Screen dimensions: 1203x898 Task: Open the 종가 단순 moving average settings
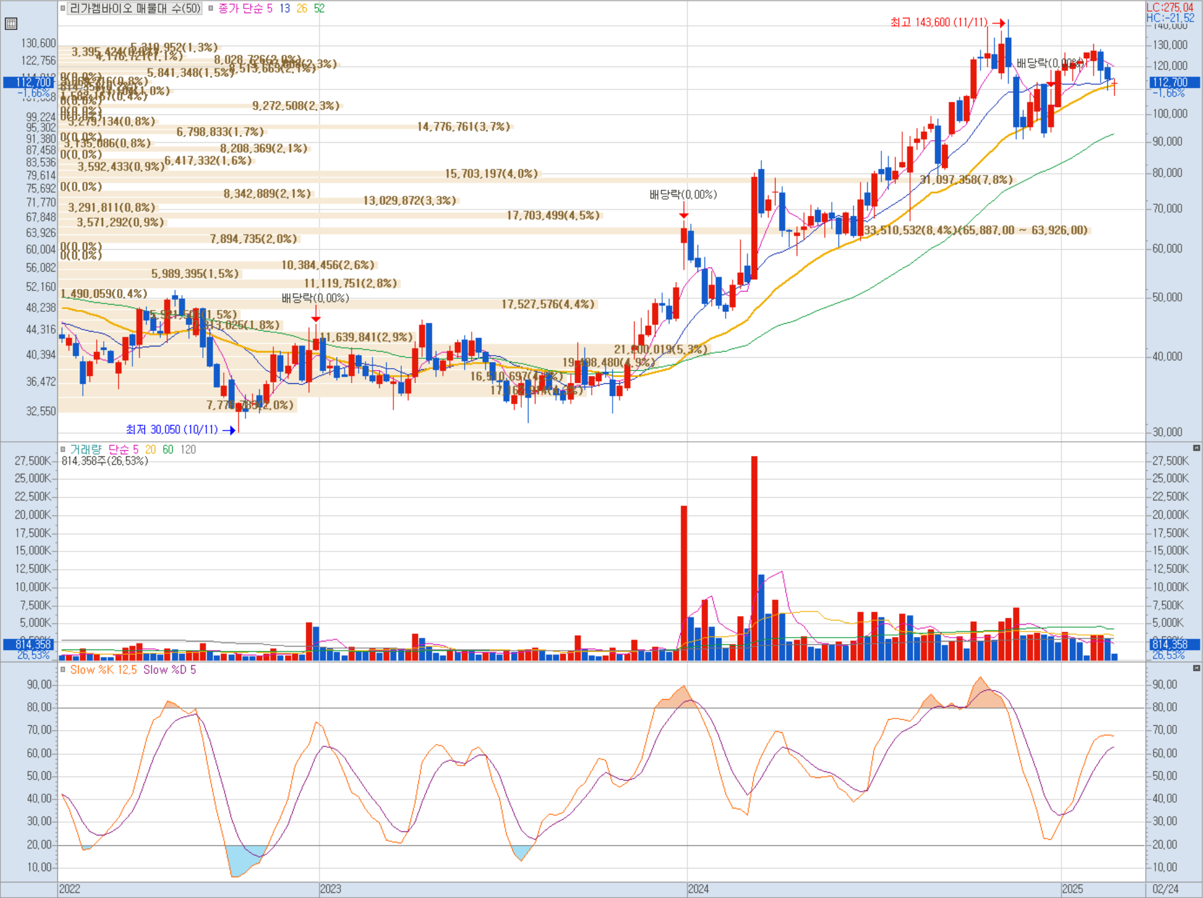pos(245,8)
